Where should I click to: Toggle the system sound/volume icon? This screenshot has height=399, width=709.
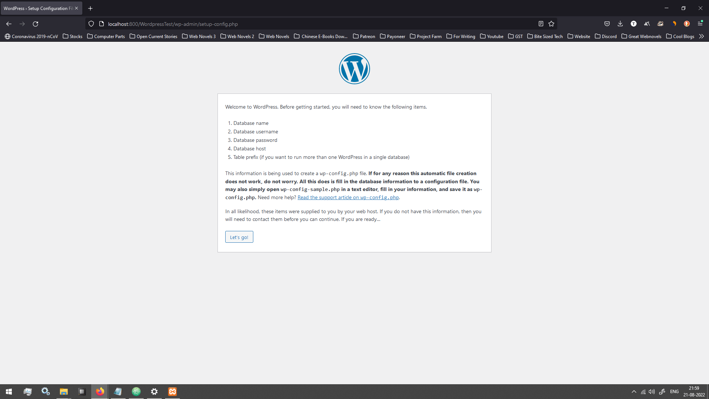click(653, 391)
